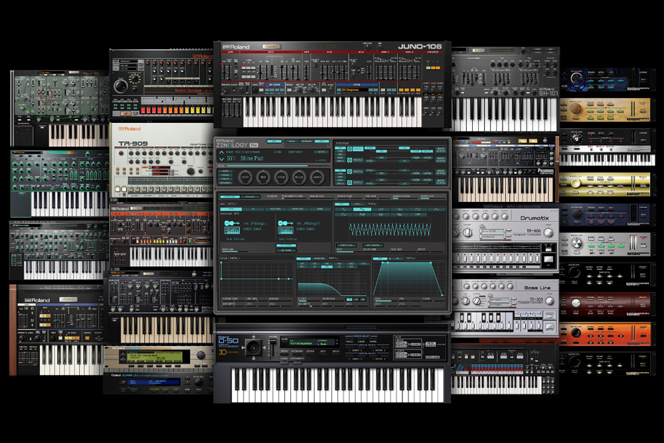
Task: Click the D-50 volume slider
Action: click(272, 347)
